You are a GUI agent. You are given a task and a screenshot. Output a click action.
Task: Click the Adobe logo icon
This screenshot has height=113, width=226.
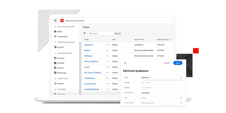pyautogui.click(x=62, y=20)
